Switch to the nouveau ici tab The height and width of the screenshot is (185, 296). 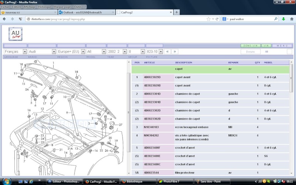click(x=29, y=12)
